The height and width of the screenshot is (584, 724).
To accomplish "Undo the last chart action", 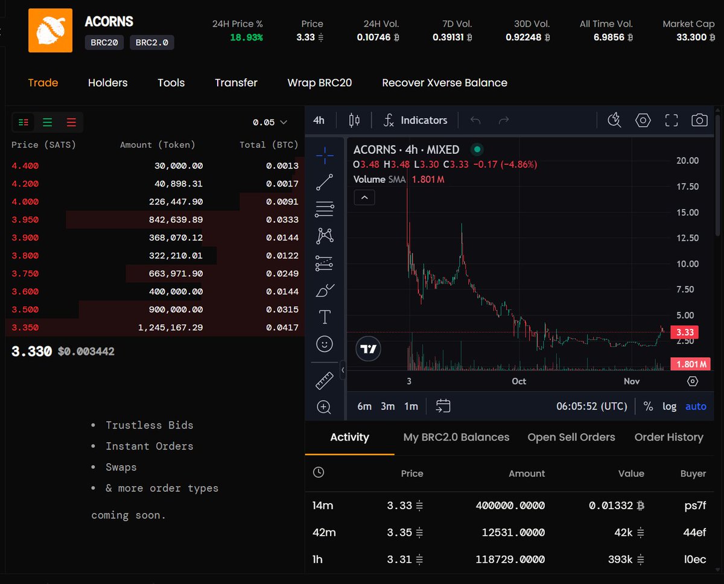I will (475, 120).
